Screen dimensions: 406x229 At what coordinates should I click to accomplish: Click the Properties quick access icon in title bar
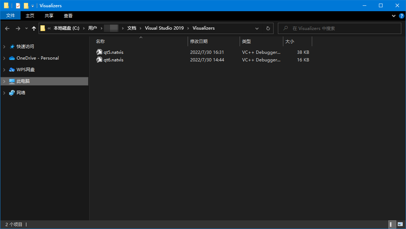[18, 5]
